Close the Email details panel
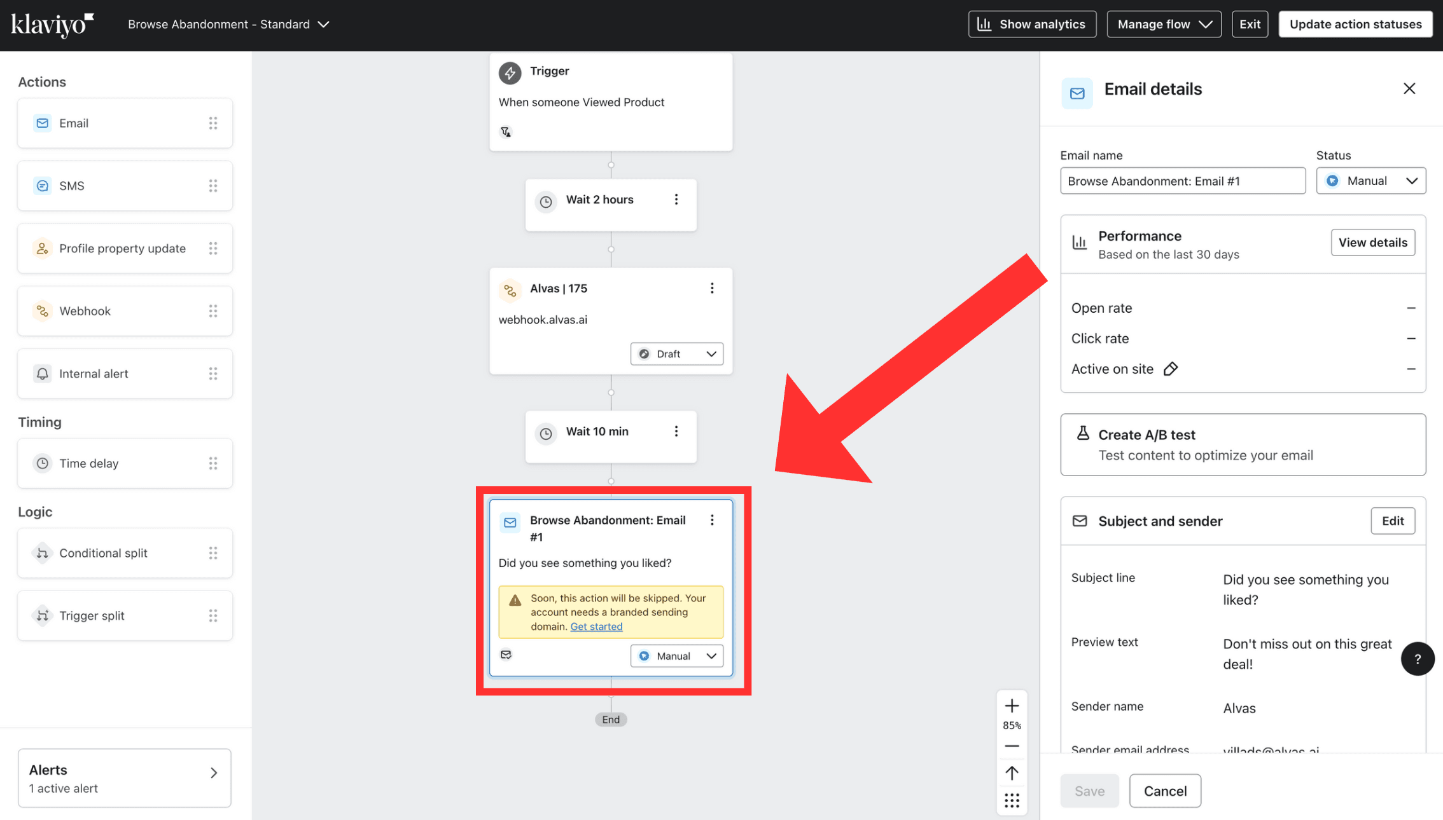The image size is (1443, 820). [x=1409, y=89]
